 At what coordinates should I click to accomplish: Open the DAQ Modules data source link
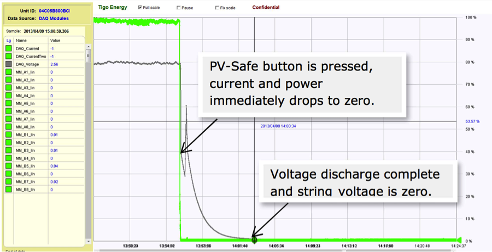tap(54, 19)
